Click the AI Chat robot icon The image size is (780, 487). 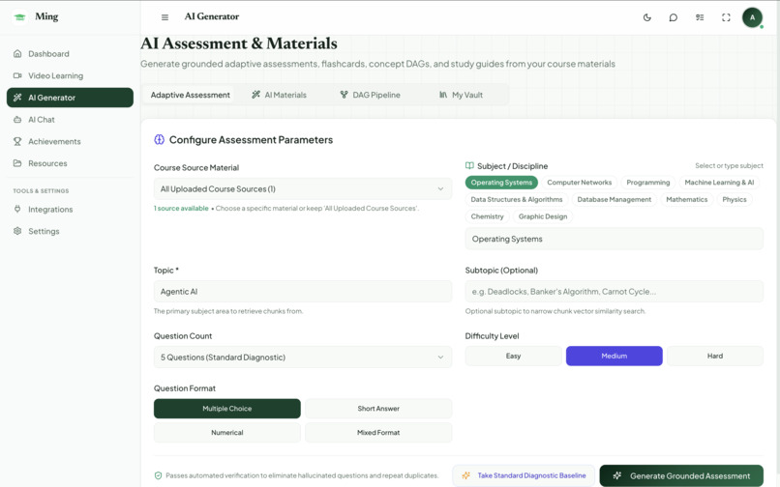[17, 119]
